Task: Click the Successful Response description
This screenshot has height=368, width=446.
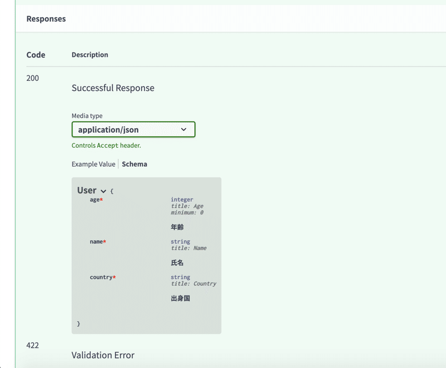Action: (113, 88)
